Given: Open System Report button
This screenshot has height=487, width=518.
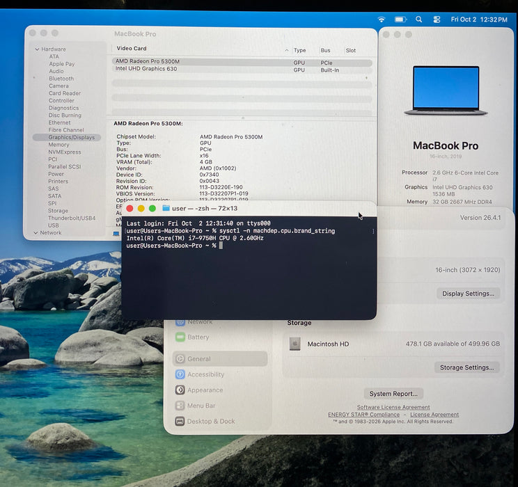Looking at the screenshot, I should coord(393,394).
